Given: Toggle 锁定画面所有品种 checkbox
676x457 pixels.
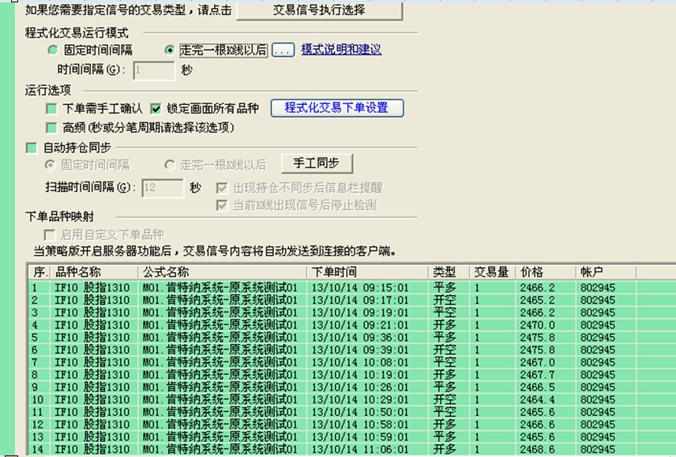Looking at the screenshot, I should [156, 109].
